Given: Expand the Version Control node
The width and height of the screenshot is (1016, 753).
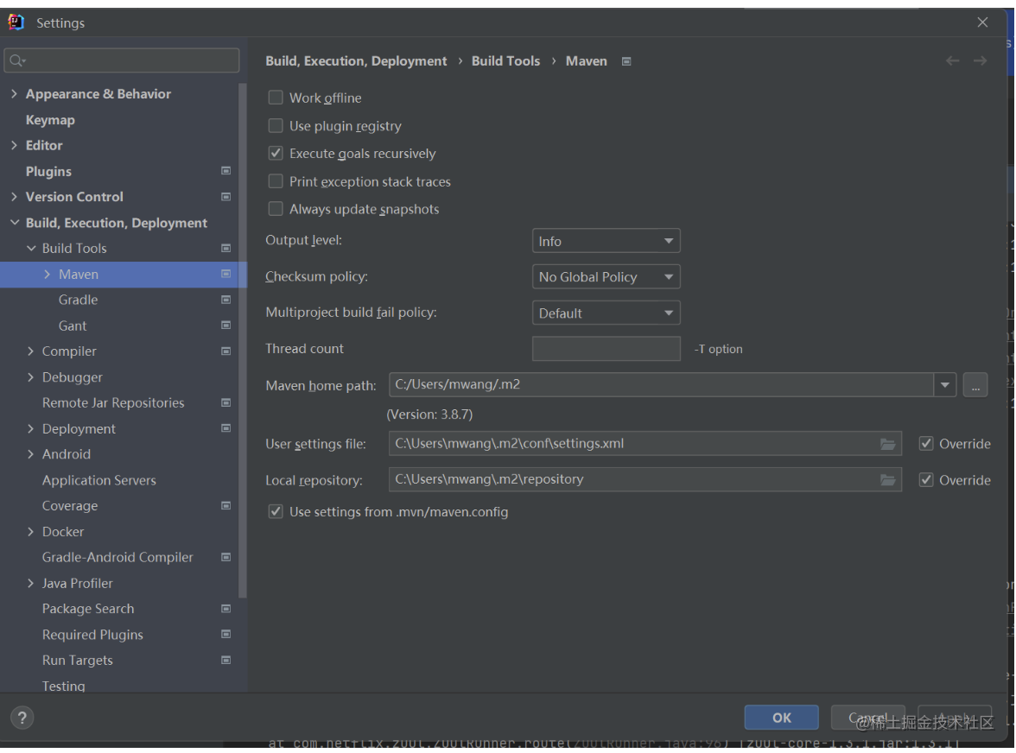Looking at the screenshot, I should [x=14, y=197].
